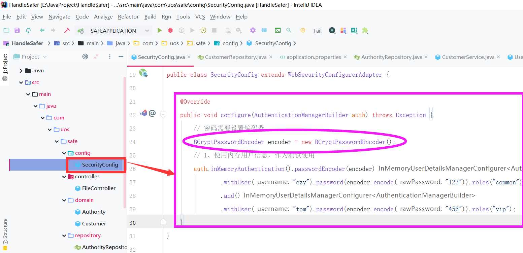Open the VCS menu
Viewport: 523px width, 253px height.
click(x=200, y=16)
